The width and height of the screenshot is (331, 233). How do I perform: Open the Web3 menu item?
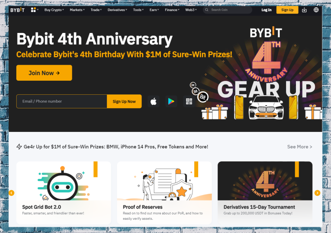coord(191,10)
